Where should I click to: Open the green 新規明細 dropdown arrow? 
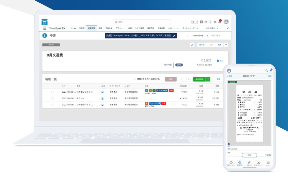click(x=208, y=79)
